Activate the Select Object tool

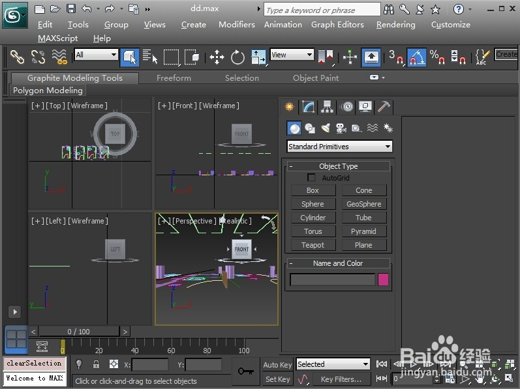129,57
